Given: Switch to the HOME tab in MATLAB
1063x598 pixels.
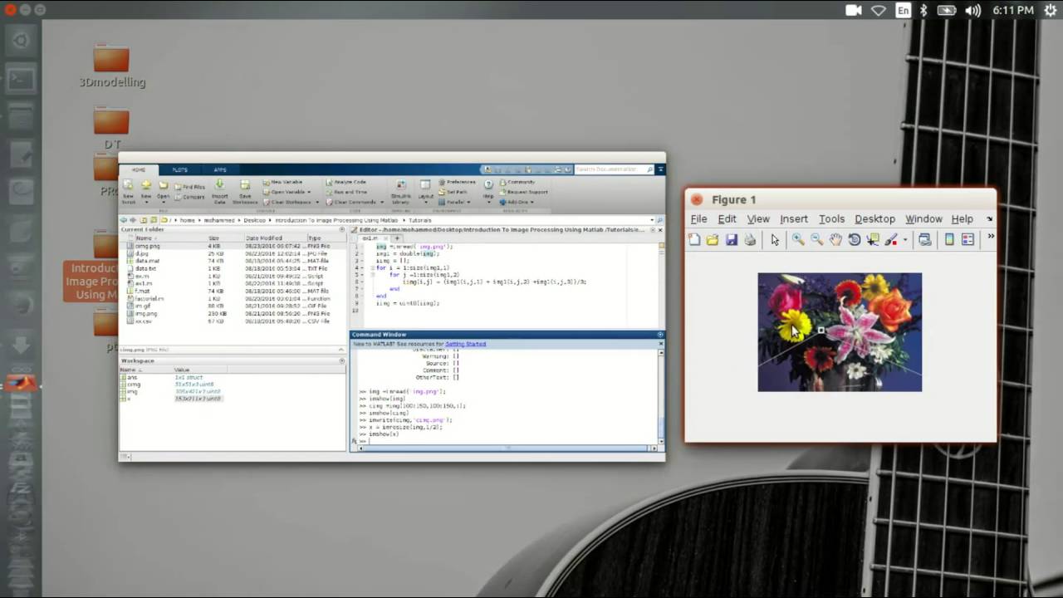Looking at the screenshot, I should coord(139,169).
